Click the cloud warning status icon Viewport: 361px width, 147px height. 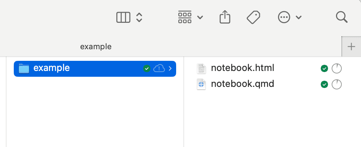(x=159, y=68)
